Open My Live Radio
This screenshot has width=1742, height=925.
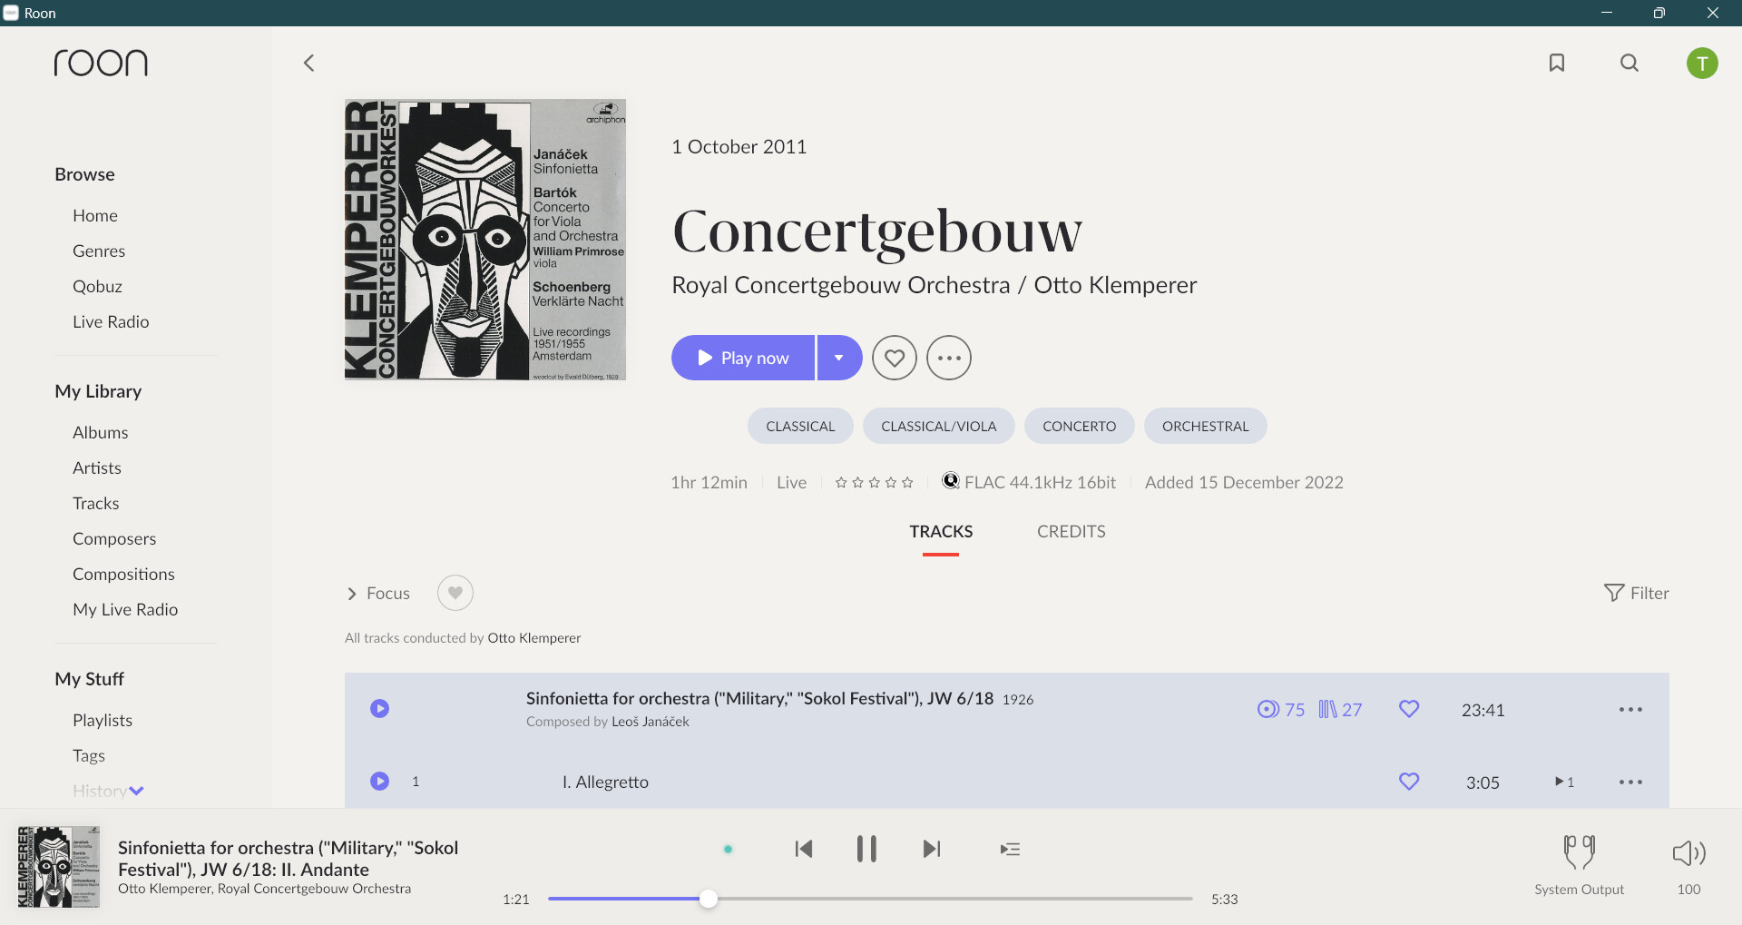125,609
